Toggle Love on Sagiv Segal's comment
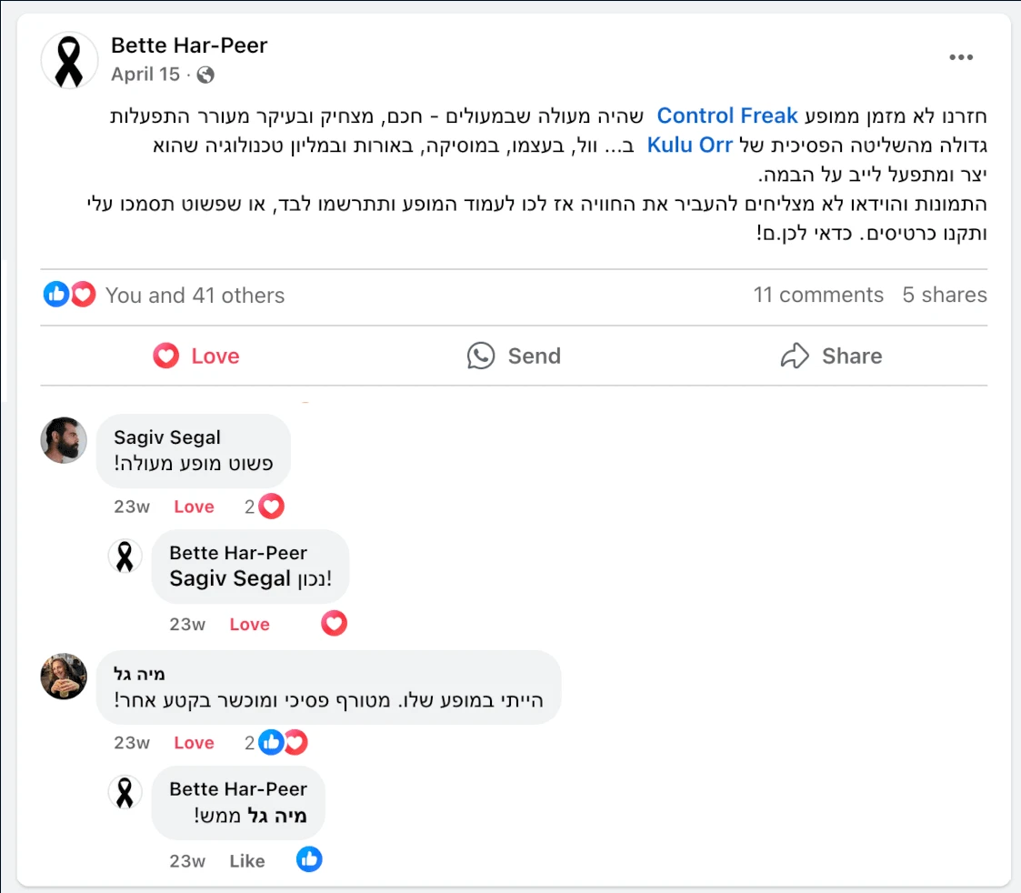This screenshot has height=893, width=1021. pos(194,507)
